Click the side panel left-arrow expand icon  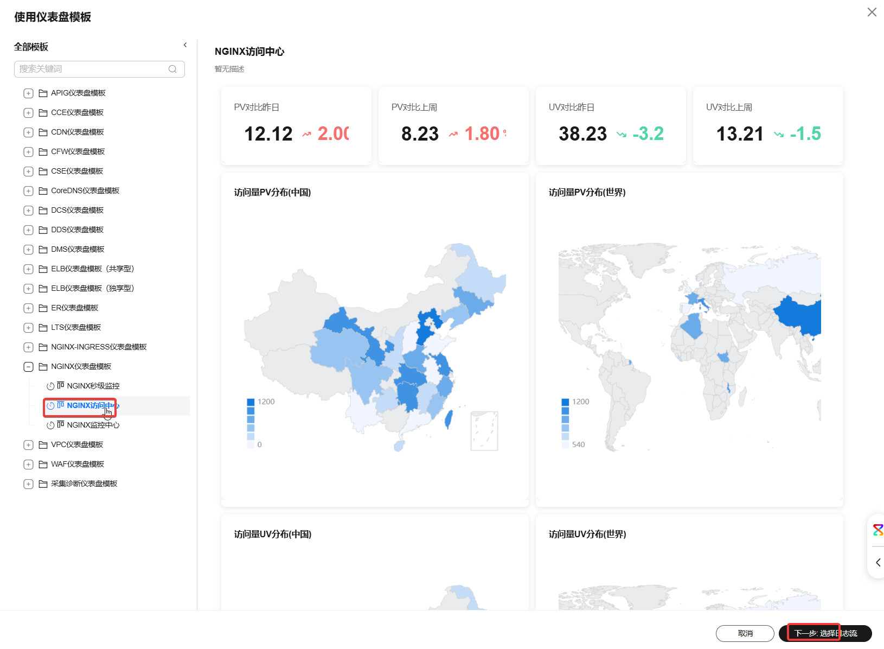(877, 563)
